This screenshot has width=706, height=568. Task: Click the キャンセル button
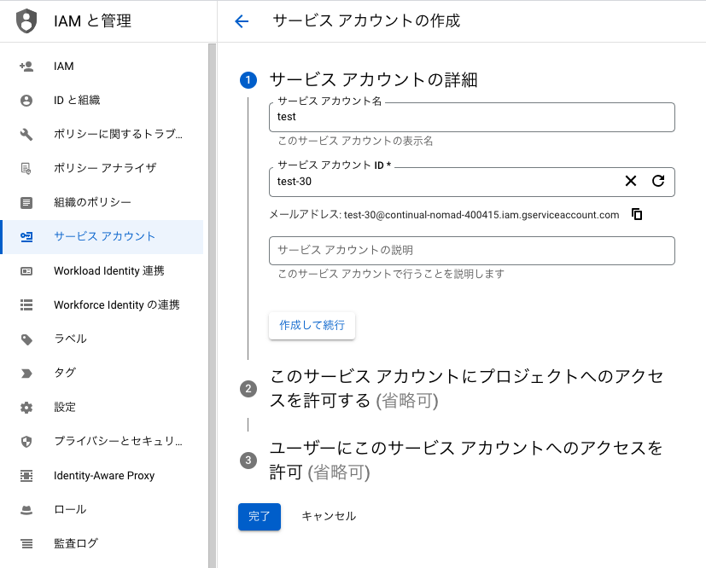[x=329, y=516]
